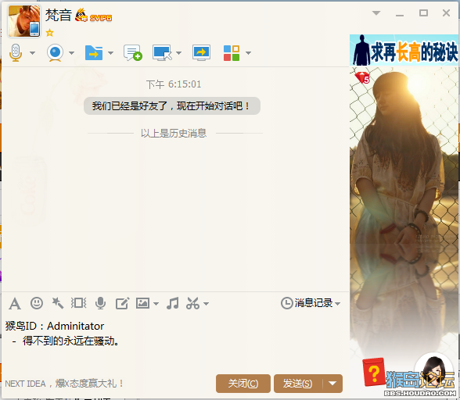
Task: Click the contact name 梵音
Action: coord(59,15)
